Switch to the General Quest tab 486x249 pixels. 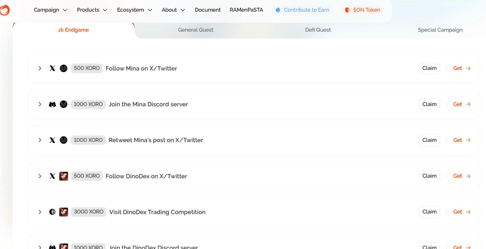point(196,30)
